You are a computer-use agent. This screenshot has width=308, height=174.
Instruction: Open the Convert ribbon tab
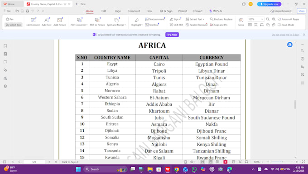pos(197,11)
